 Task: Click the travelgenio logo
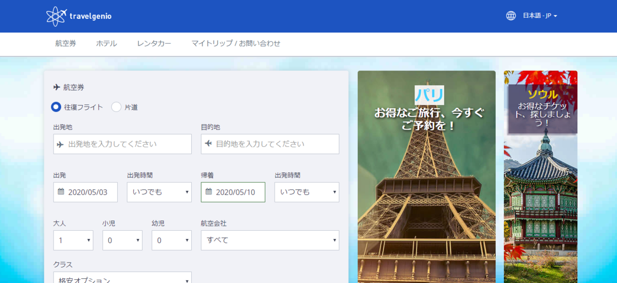[79, 16]
